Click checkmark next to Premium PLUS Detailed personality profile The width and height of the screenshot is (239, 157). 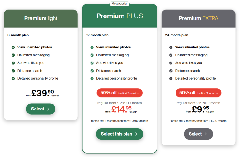tap(92, 78)
